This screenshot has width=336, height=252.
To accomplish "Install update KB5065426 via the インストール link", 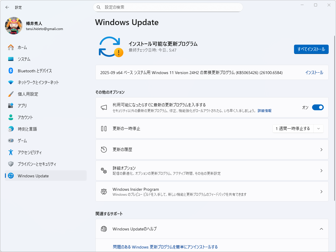I will click(314, 72).
